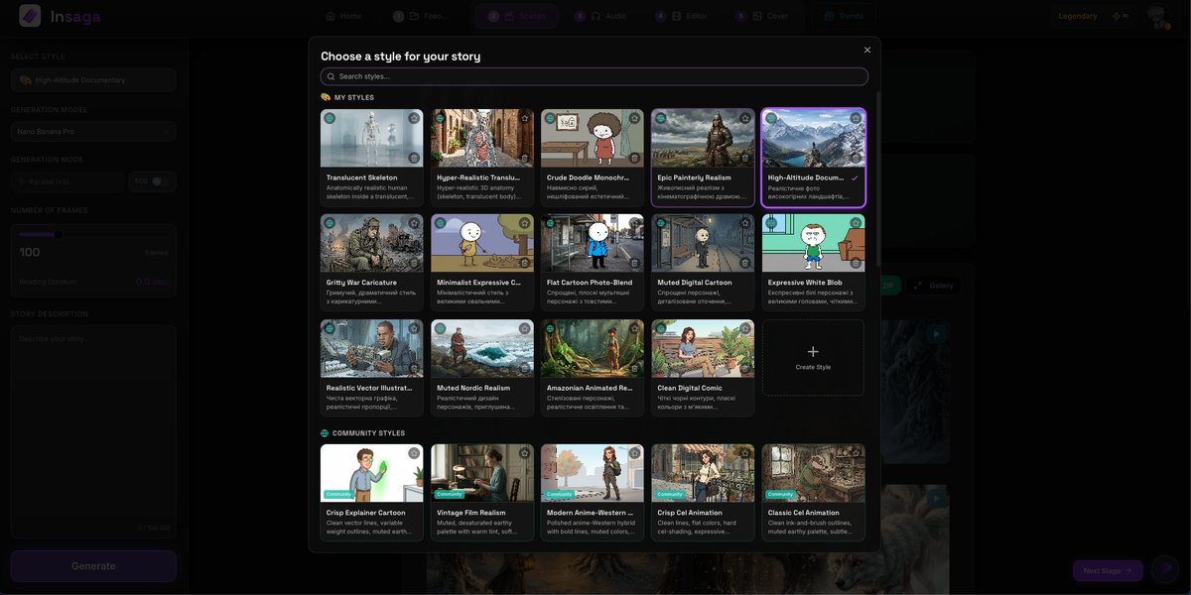1191x595 pixels.
Task: Click the Generate button
Action: click(x=93, y=566)
